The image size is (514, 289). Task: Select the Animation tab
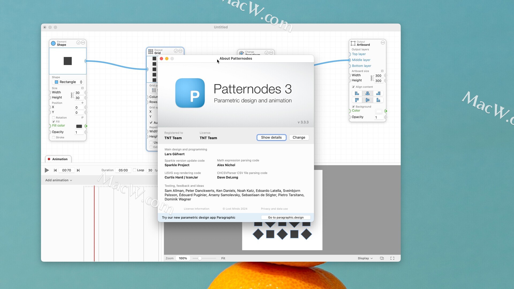point(58,159)
